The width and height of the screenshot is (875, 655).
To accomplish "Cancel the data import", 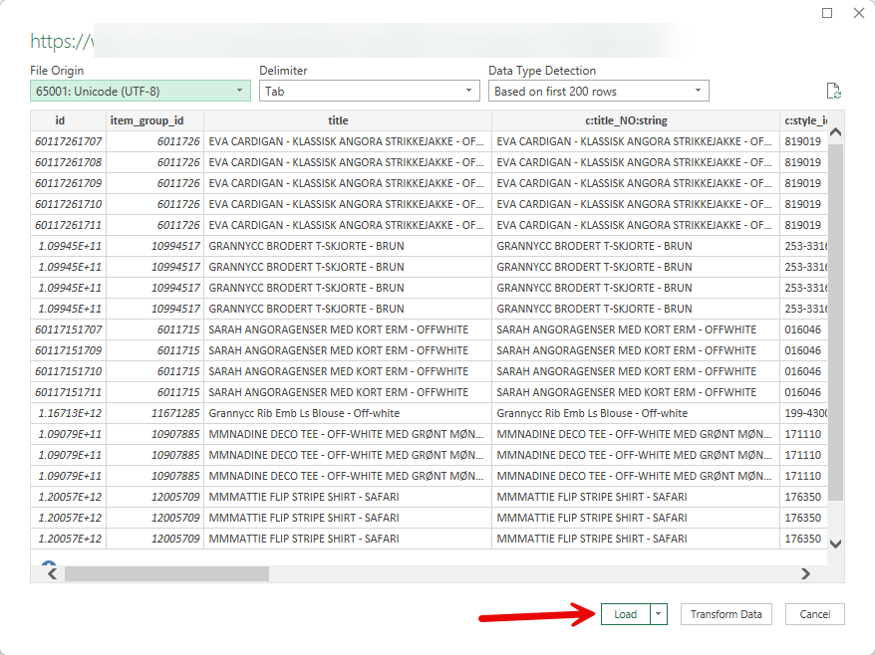I will [814, 614].
